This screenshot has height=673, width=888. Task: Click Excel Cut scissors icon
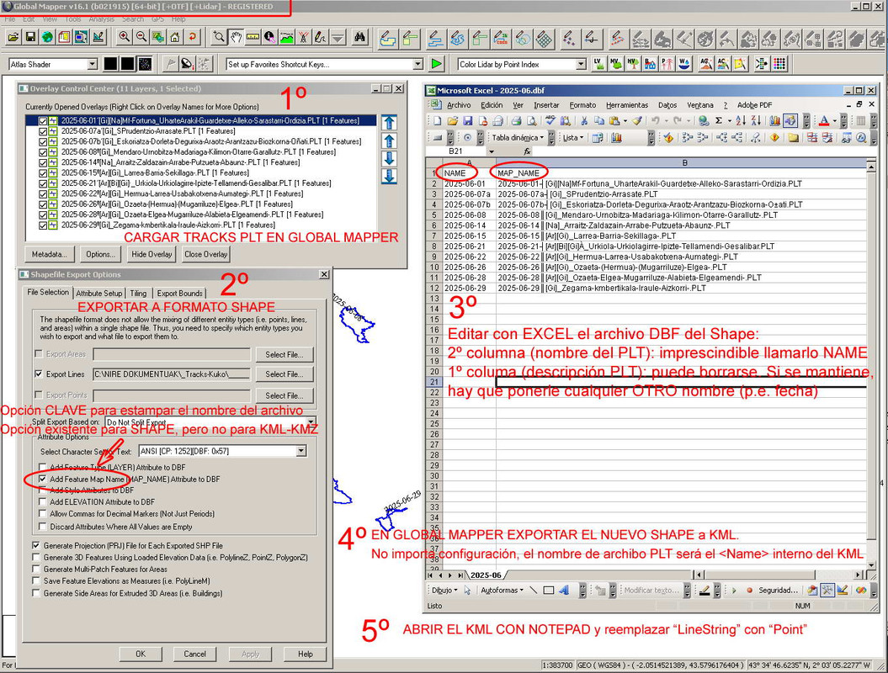[584, 120]
